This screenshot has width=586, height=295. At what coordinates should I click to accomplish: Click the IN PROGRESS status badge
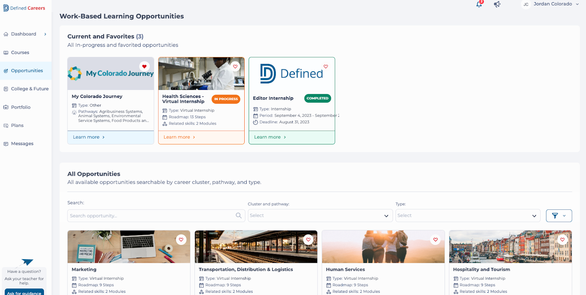tap(226, 99)
